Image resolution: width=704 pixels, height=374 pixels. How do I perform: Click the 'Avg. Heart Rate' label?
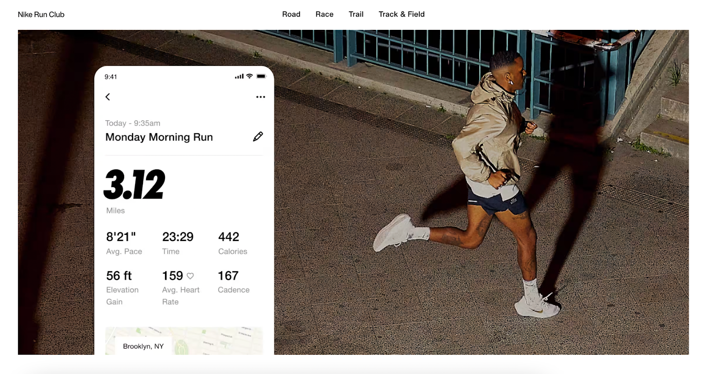[x=181, y=296]
